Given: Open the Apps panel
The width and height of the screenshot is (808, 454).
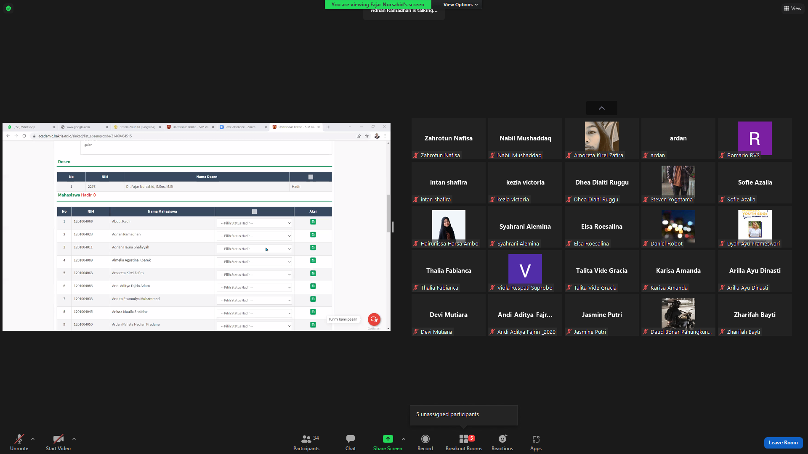Looking at the screenshot, I should [536, 442].
